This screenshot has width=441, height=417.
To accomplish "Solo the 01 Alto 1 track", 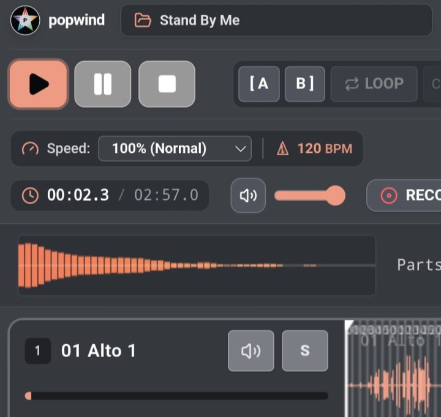I will click(305, 351).
